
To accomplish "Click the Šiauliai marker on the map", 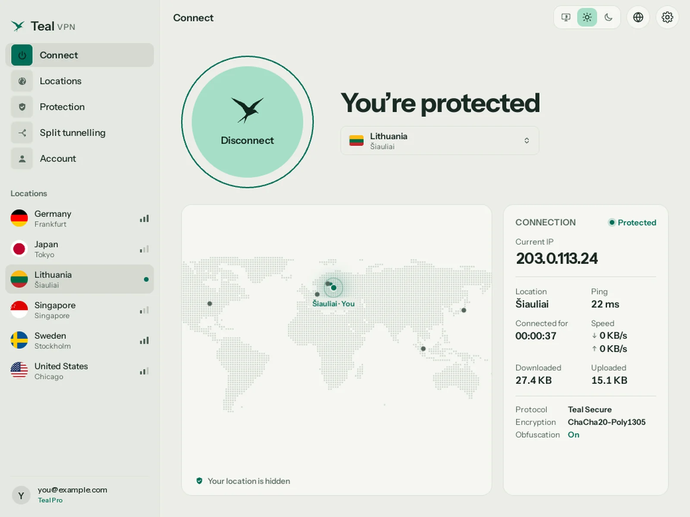I will pos(333,287).
